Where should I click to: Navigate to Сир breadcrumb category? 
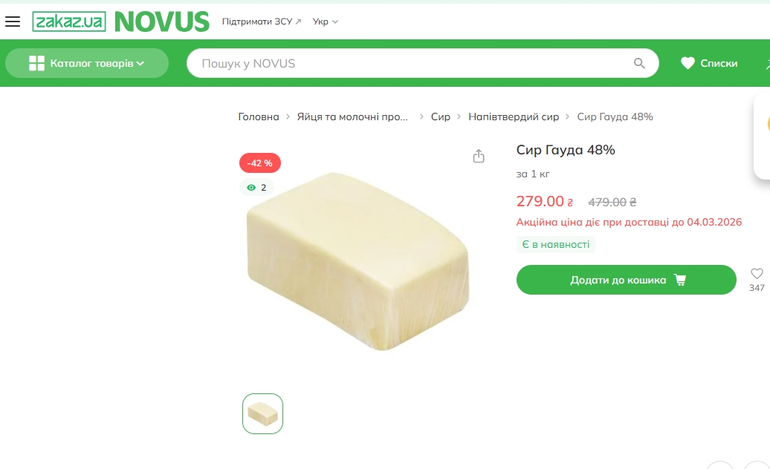pyautogui.click(x=441, y=117)
